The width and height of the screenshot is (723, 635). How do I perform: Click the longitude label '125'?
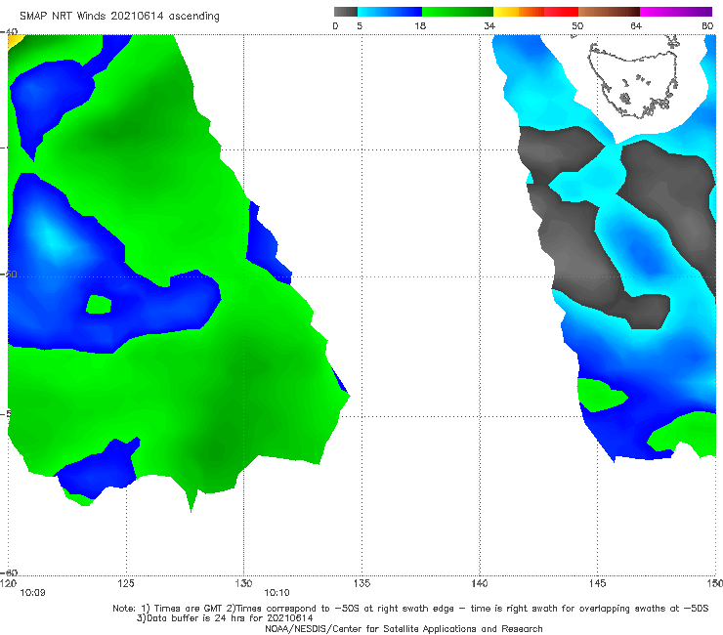126,583
